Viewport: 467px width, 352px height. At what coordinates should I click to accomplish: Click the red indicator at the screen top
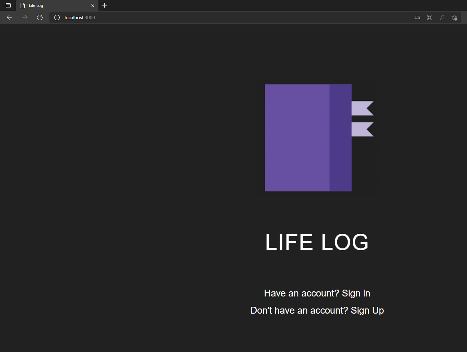click(x=296, y=1)
